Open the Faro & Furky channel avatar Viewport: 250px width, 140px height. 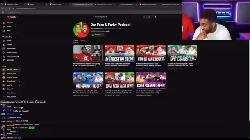click(x=81, y=30)
